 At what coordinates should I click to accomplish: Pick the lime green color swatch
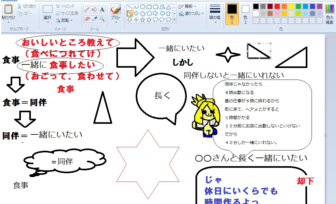(x=298, y=13)
